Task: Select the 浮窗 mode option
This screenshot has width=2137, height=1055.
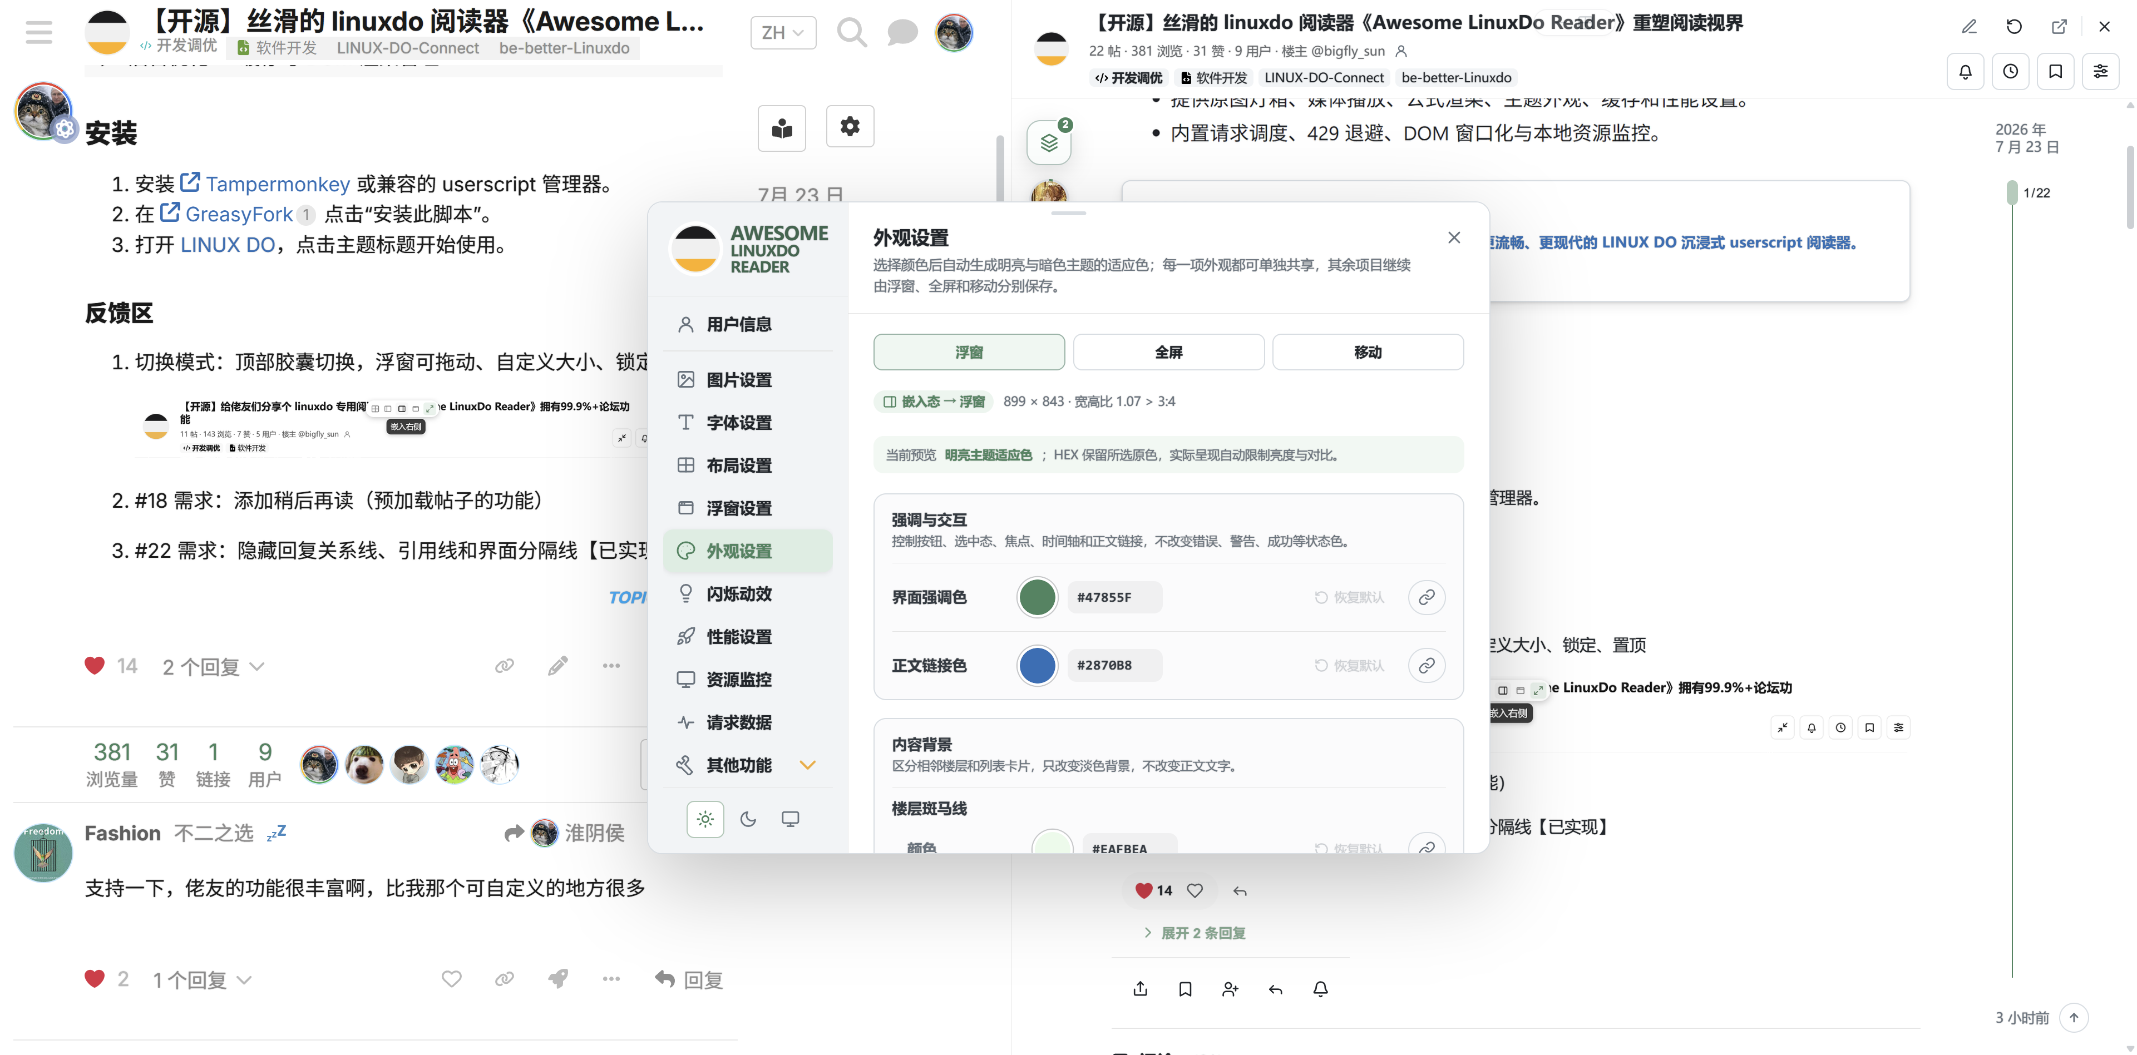Action: pyautogui.click(x=969, y=353)
